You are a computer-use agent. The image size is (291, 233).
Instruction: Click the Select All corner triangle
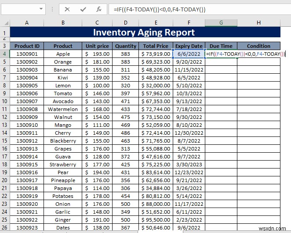click(6, 23)
